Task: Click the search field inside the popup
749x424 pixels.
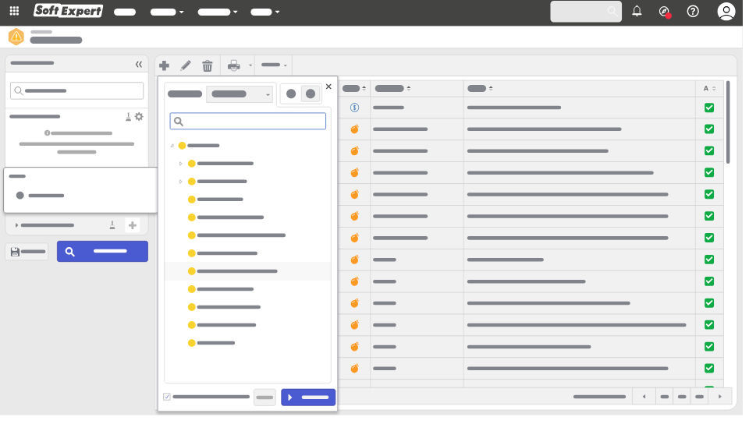Action: point(248,122)
